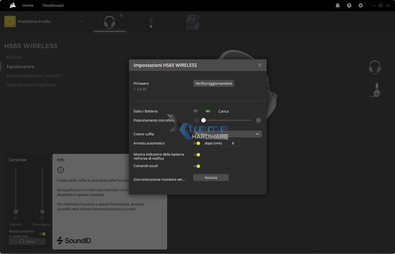
Task: Increase microphone boost with plus icon
Action: point(259,120)
